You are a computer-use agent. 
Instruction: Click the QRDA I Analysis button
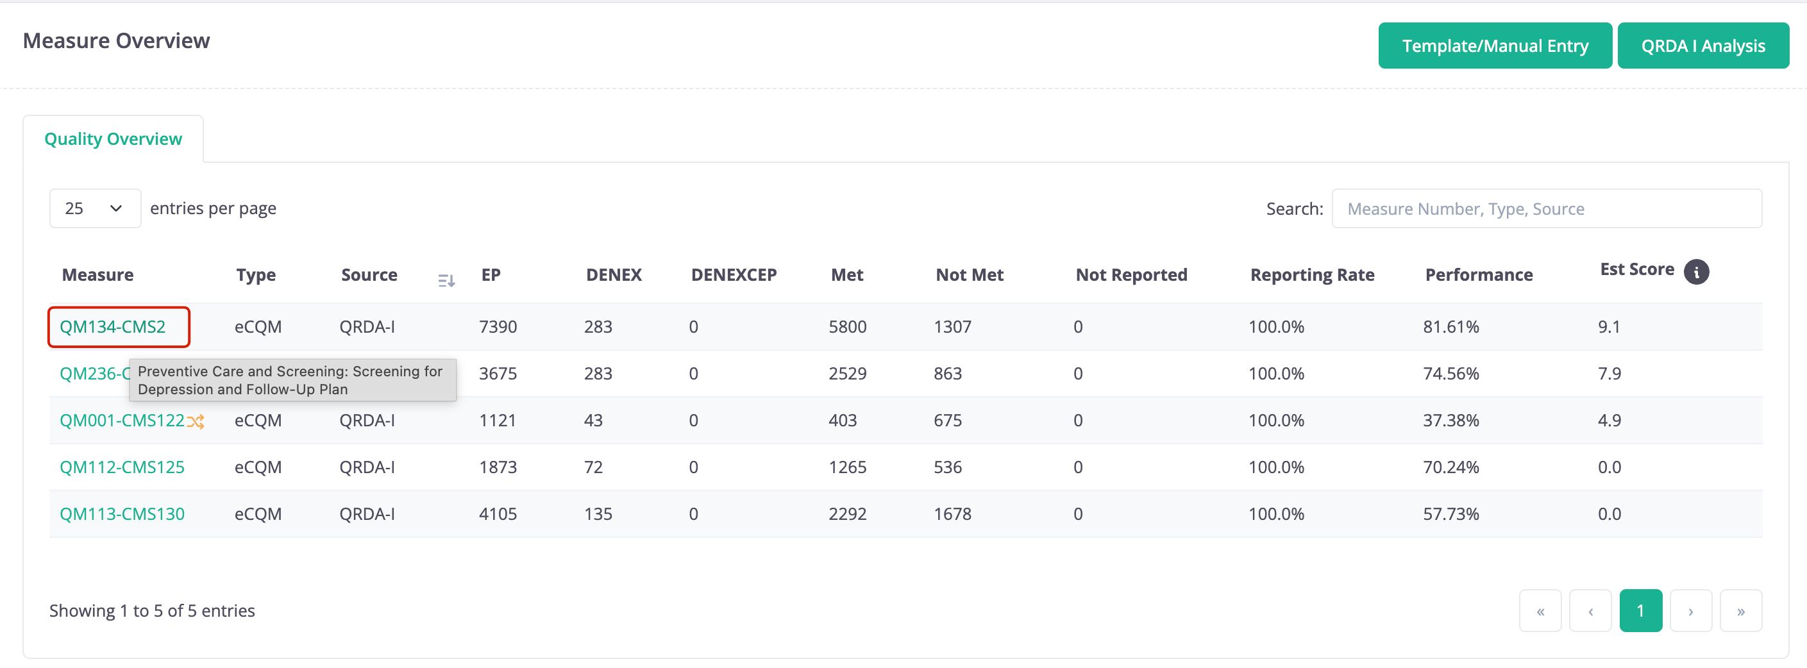tap(1702, 46)
